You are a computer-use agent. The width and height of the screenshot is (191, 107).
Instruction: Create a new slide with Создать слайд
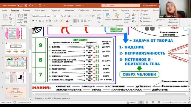click(20, 18)
